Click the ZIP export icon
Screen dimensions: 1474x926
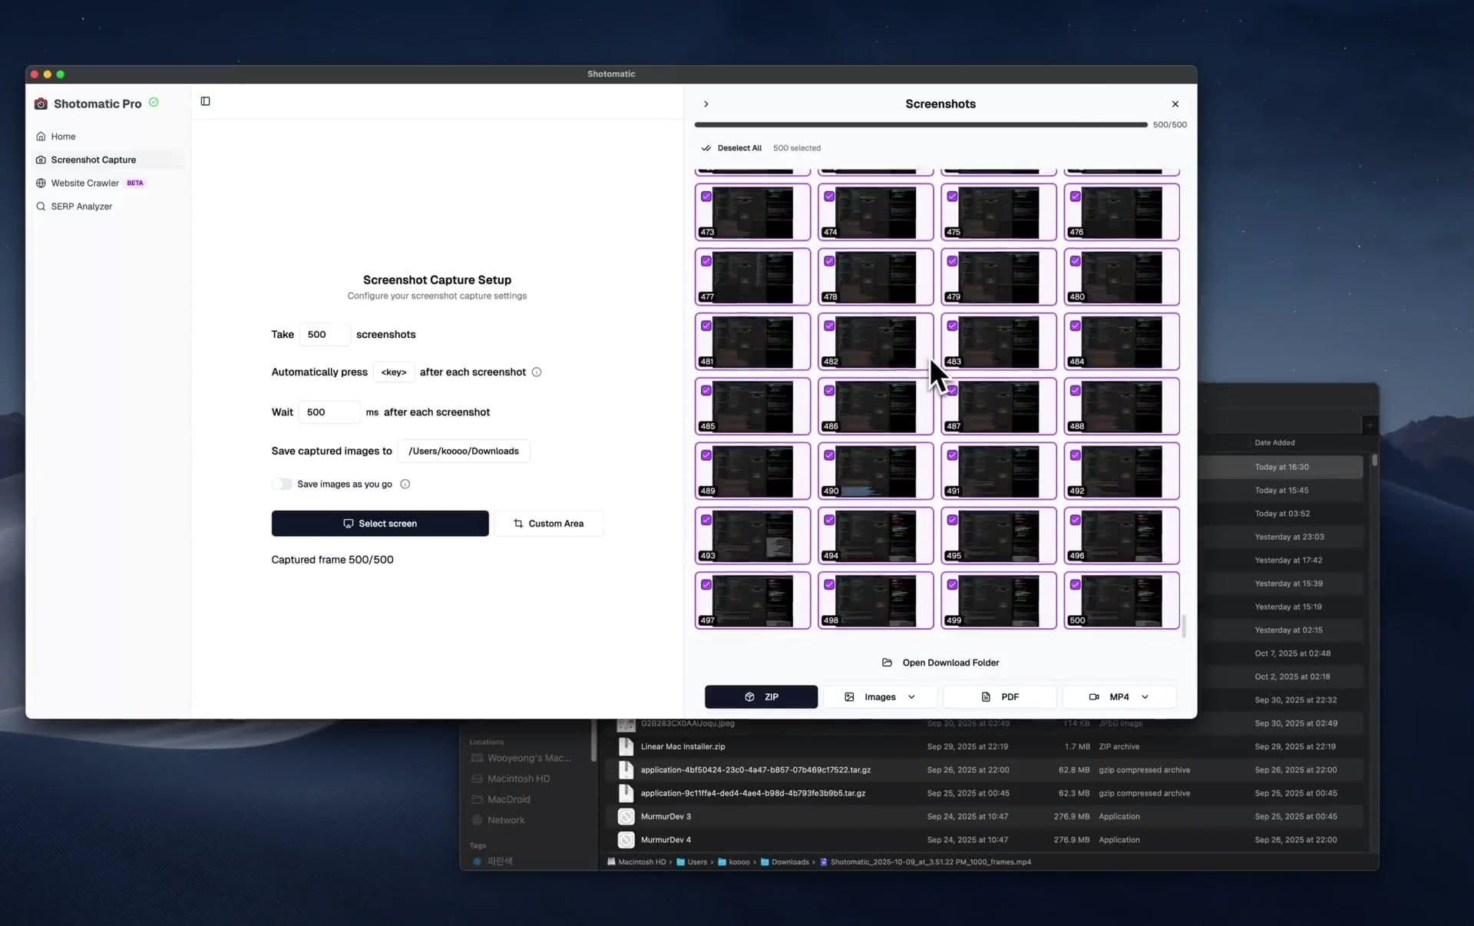tap(750, 696)
